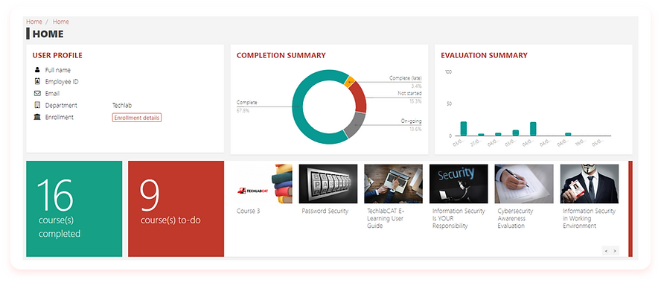Open the Course 3 thumbnail
This screenshot has height=283, width=661.
[x=263, y=184]
